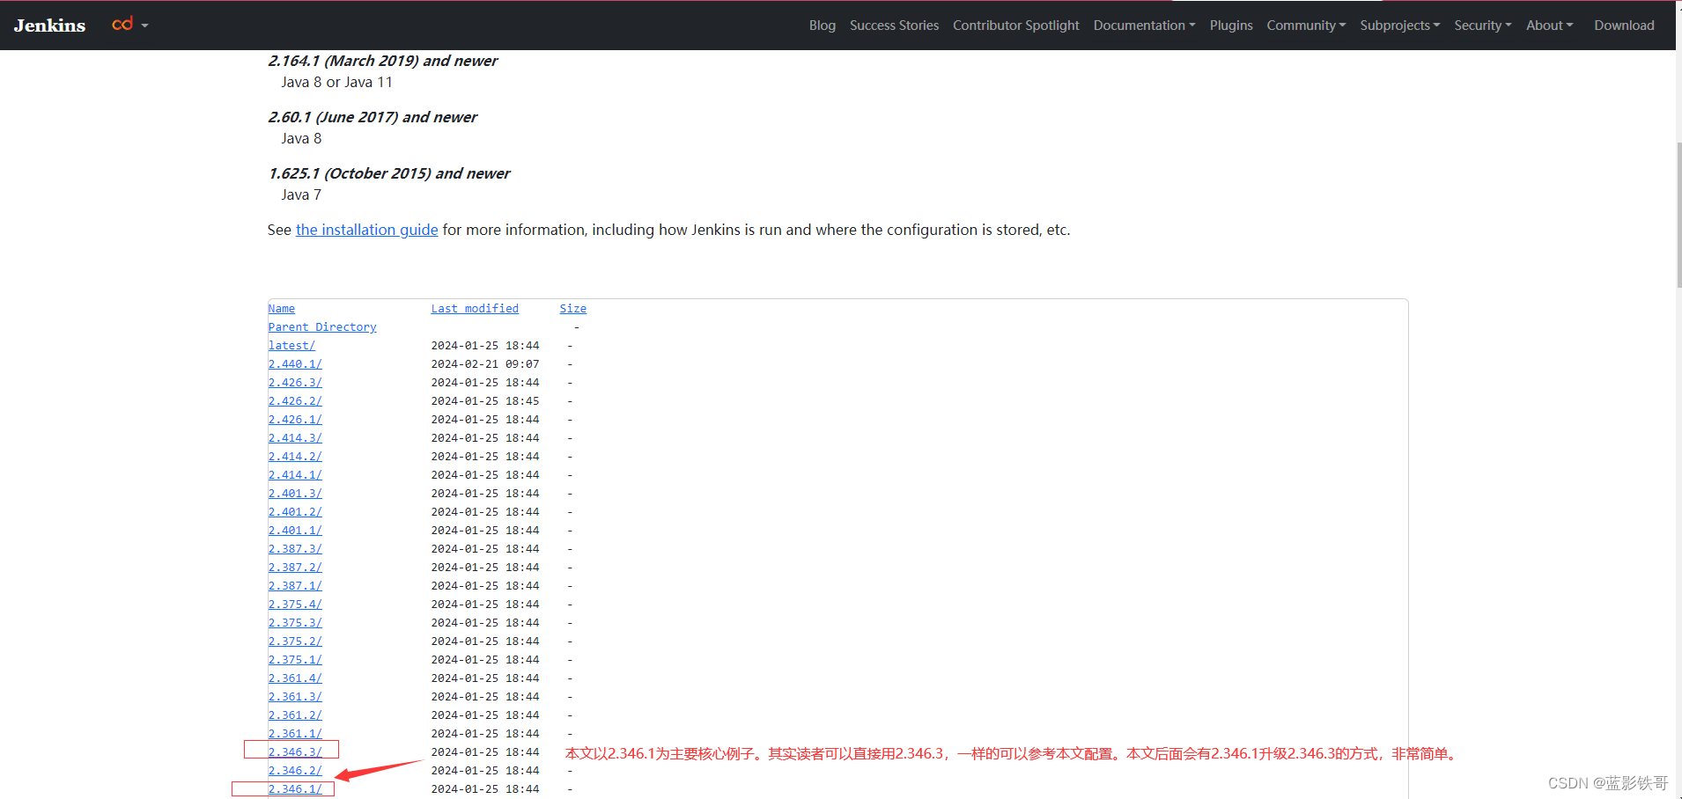Image resolution: width=1682 pixels, height=799 pixels.
Task: Expand the Subprojects dropdown menu
Action: [x=1399, y=26]
